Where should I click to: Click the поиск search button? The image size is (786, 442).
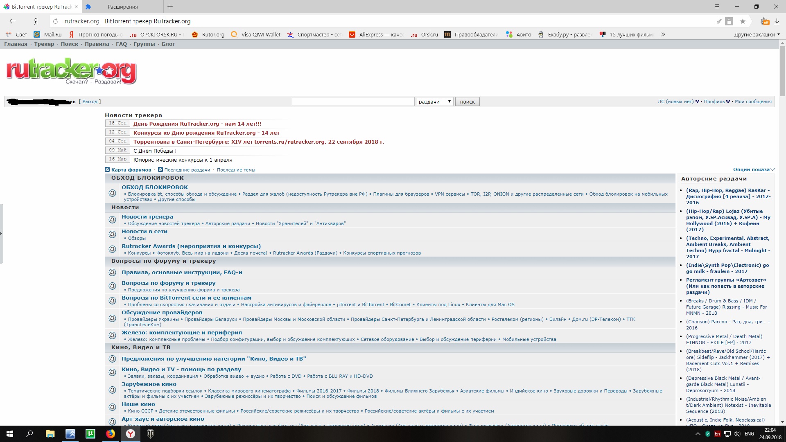(x=467, y=101)
